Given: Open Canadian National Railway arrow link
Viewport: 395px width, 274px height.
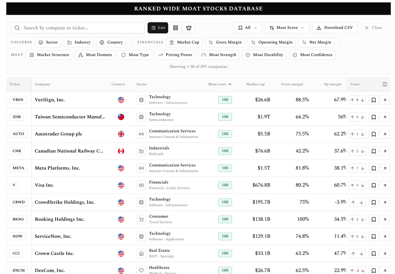Looking at the screenshot, I should coord(385,151).
